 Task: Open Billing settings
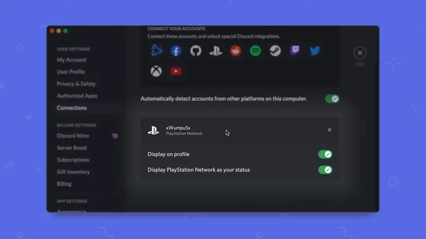(64, 184)
